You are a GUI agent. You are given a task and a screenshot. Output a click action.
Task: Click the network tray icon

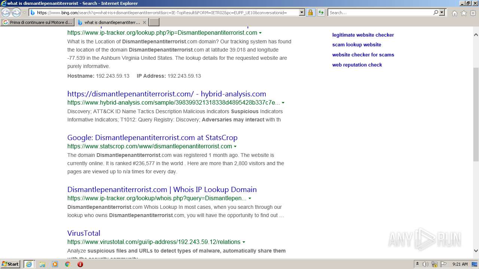(434, 264)
